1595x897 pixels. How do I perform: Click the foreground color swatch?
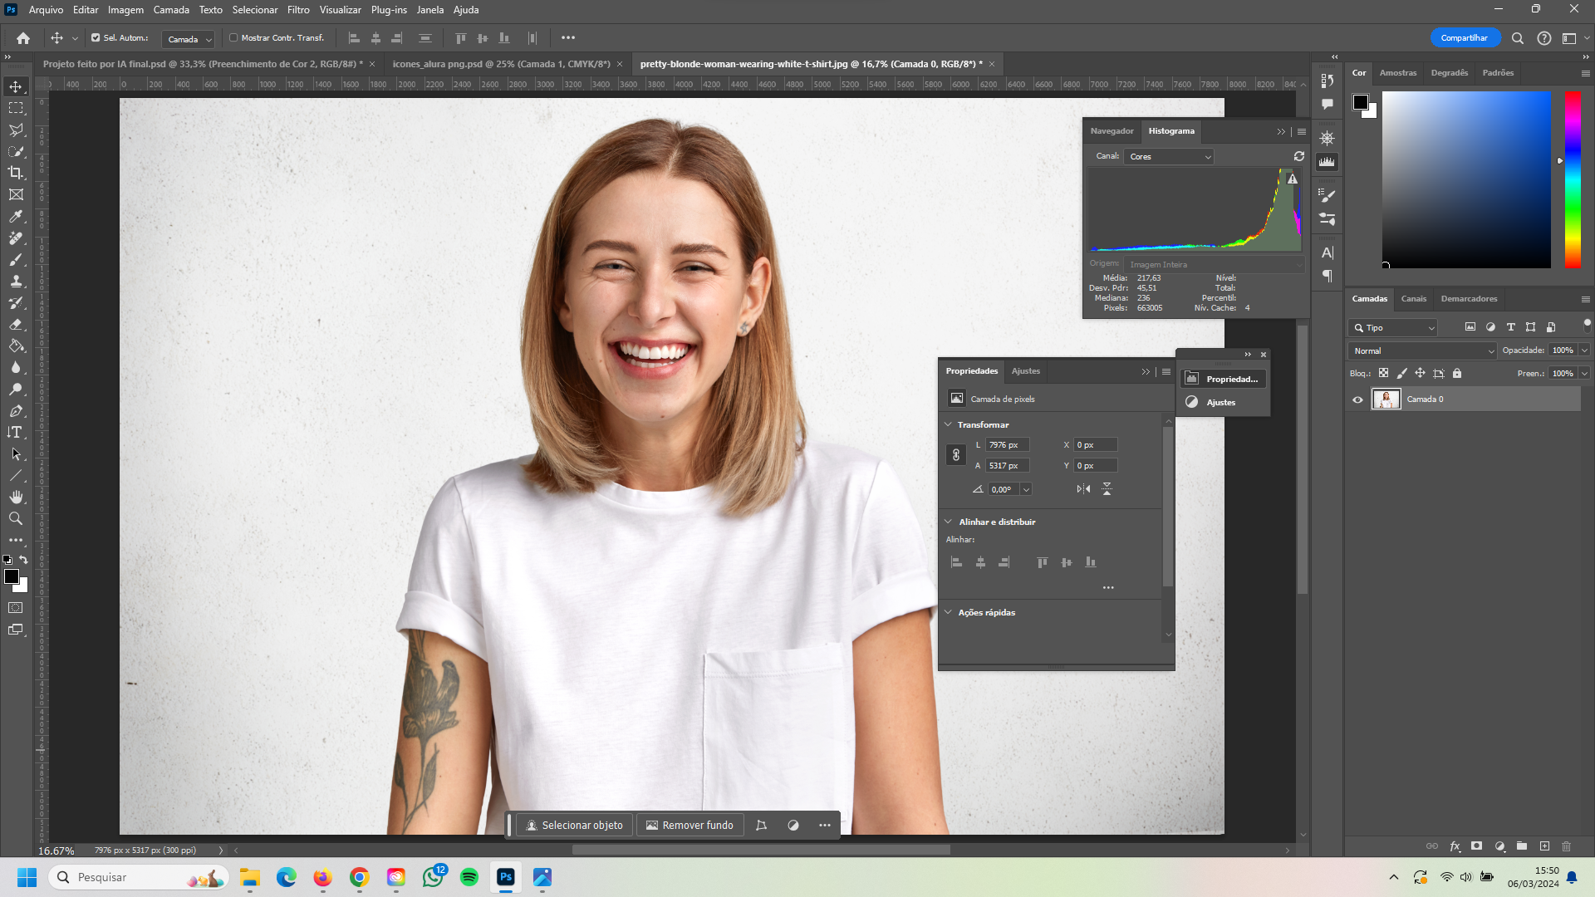pos(12,577)
